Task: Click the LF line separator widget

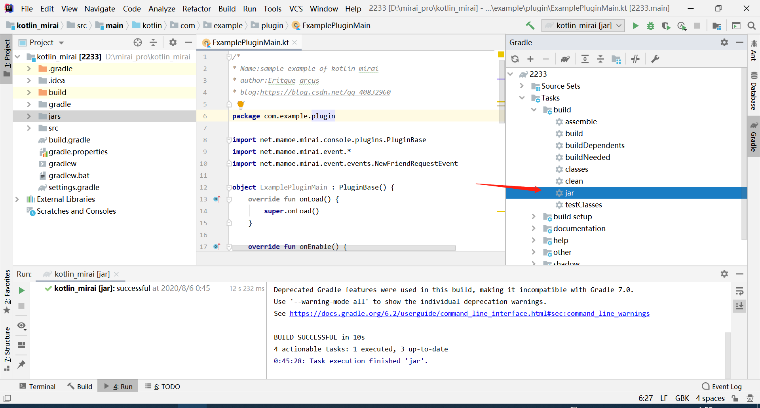Action: click(664, 398)
